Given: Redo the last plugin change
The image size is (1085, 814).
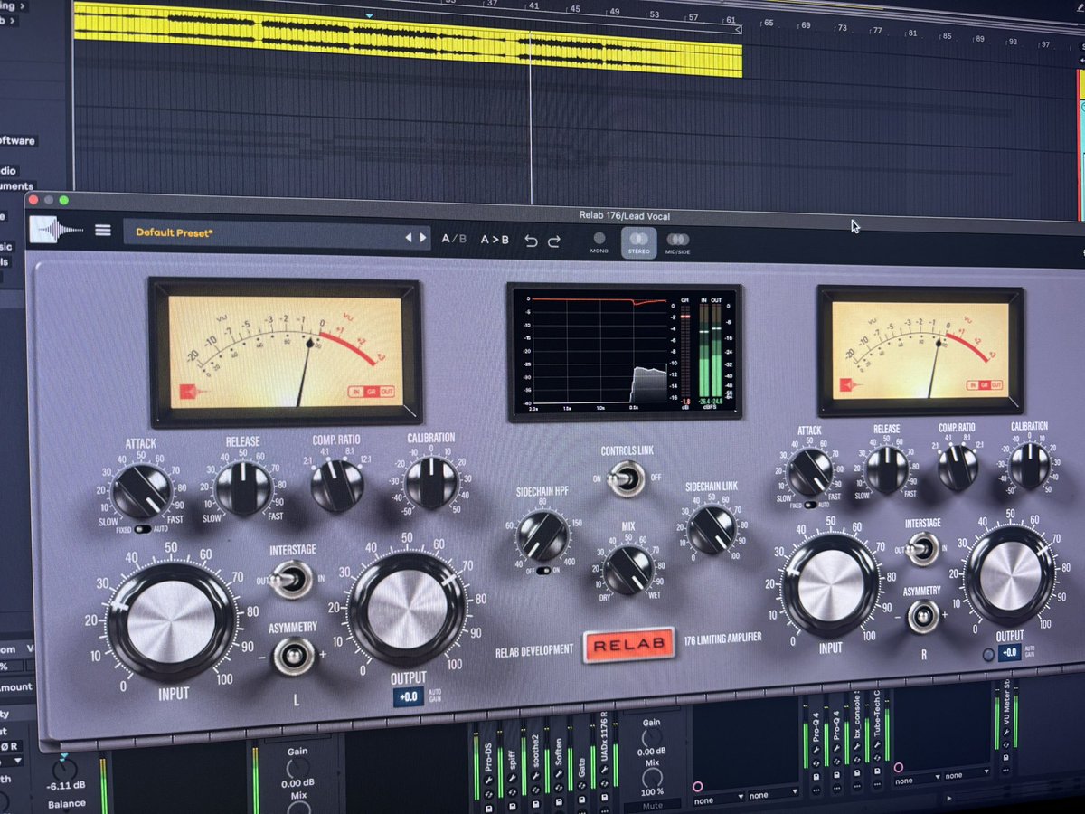Looking at the screenshot, I should coord(553,241).
